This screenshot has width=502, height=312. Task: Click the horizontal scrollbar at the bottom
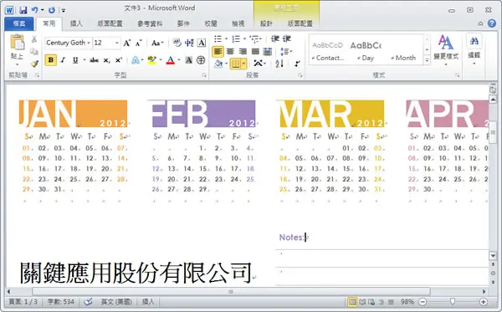click(x=231, y=292)
